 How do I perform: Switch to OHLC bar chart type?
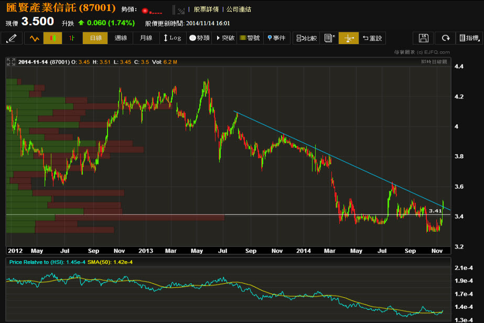71,38
